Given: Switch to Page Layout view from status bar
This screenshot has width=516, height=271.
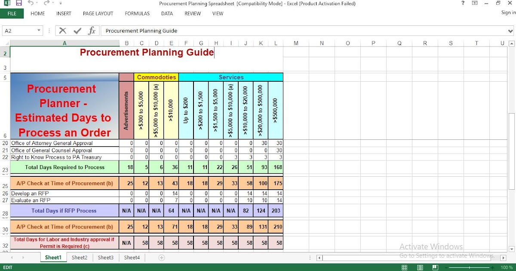Looking at the screenshot, I should (x=419, y=267).
